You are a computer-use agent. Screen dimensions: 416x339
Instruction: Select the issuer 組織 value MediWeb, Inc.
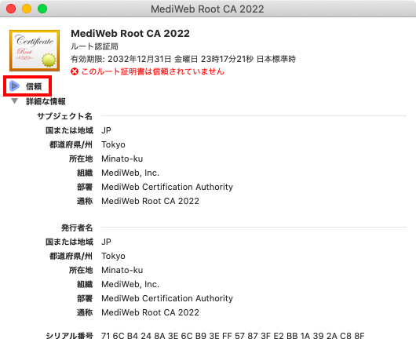click(x=130, y=284)
